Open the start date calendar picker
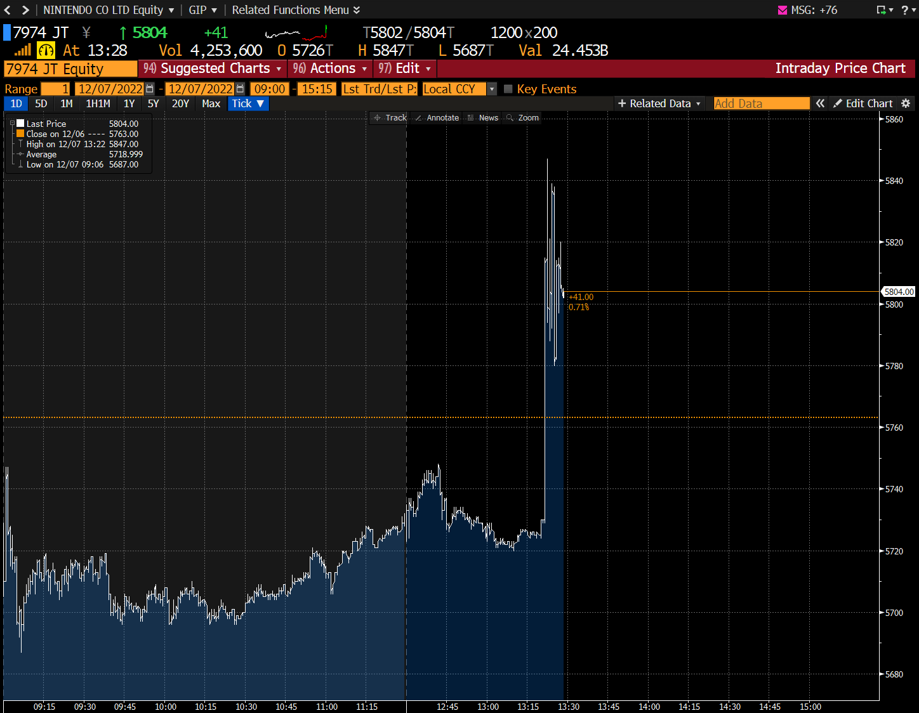 (x=150, y=89)
